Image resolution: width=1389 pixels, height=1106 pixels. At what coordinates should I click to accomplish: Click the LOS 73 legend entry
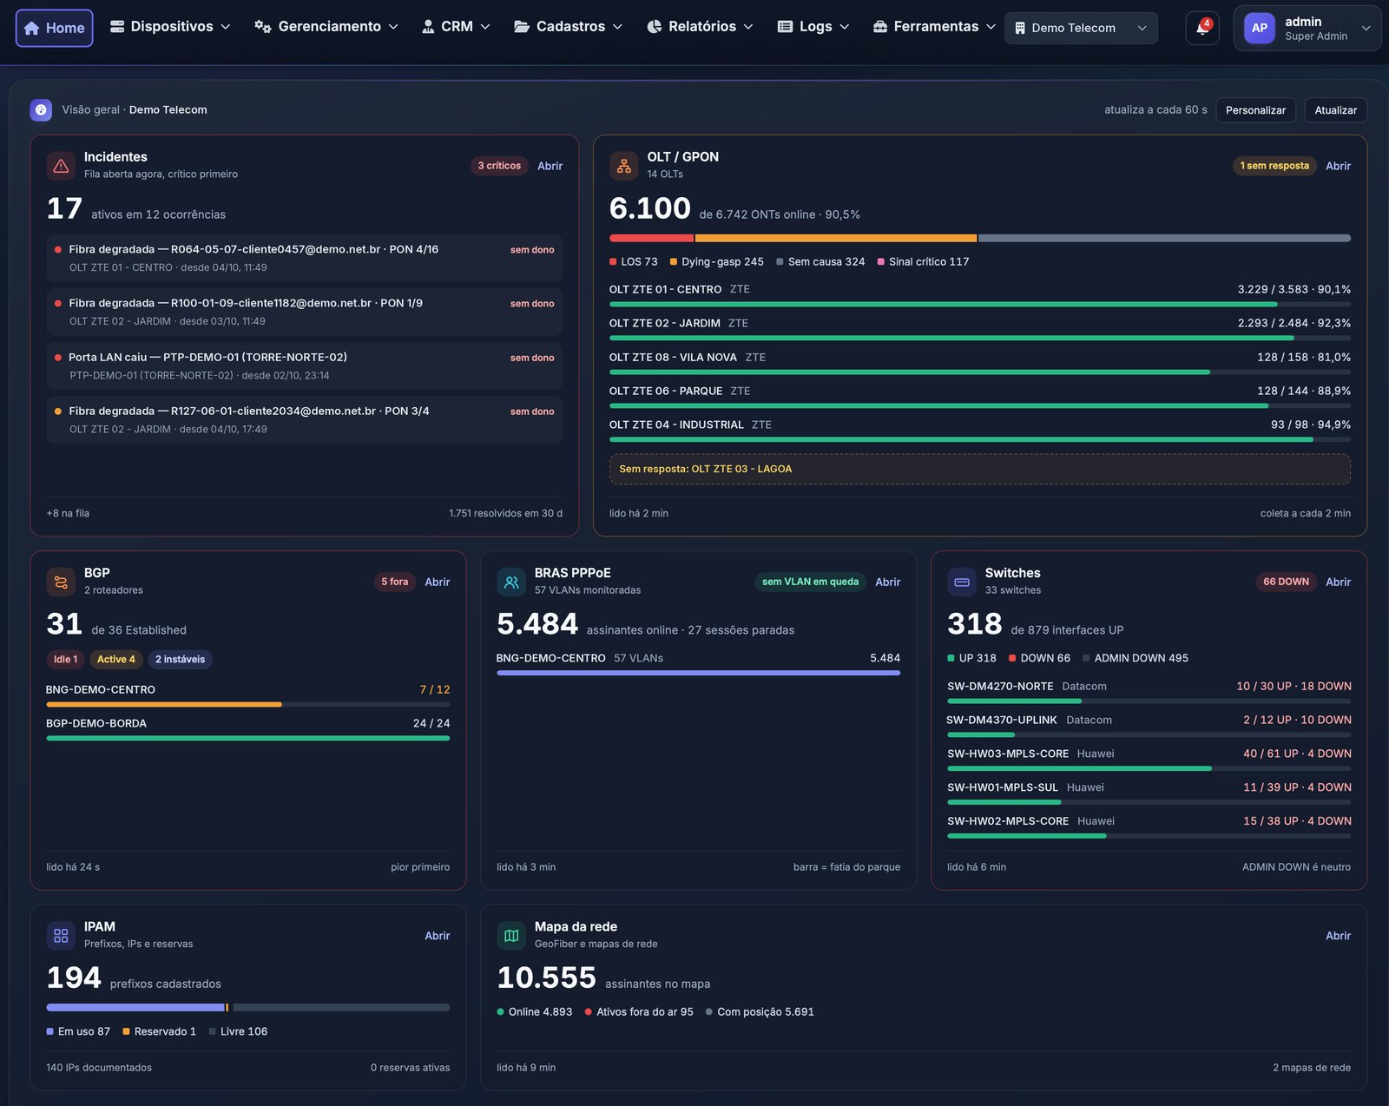coord(633,261)
